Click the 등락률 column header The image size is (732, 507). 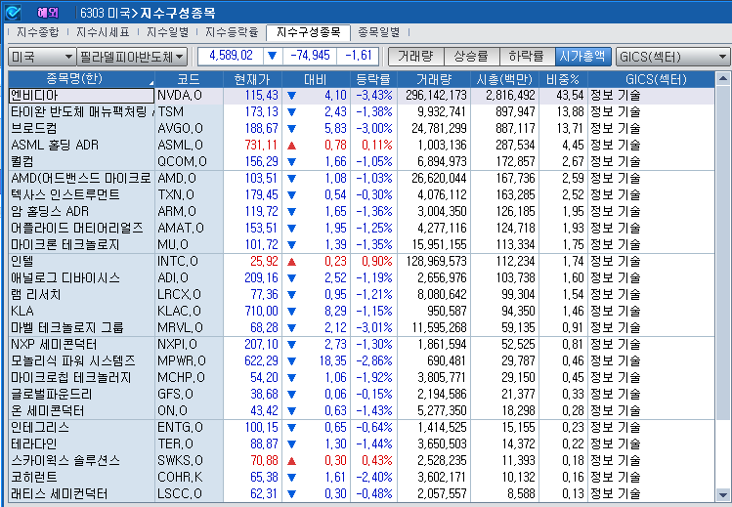coord(373,79)
